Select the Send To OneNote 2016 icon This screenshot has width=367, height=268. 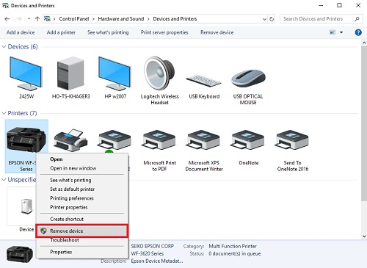point(292,140)
